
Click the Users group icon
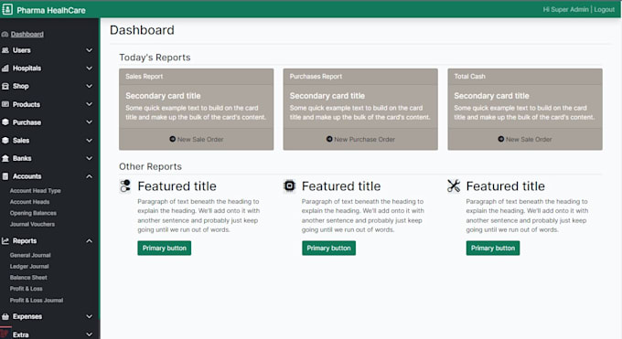coord(5,50)
